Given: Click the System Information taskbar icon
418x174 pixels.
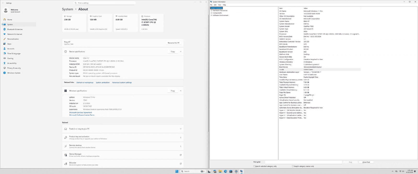Looking at the screenshot, I should [241, 171].
